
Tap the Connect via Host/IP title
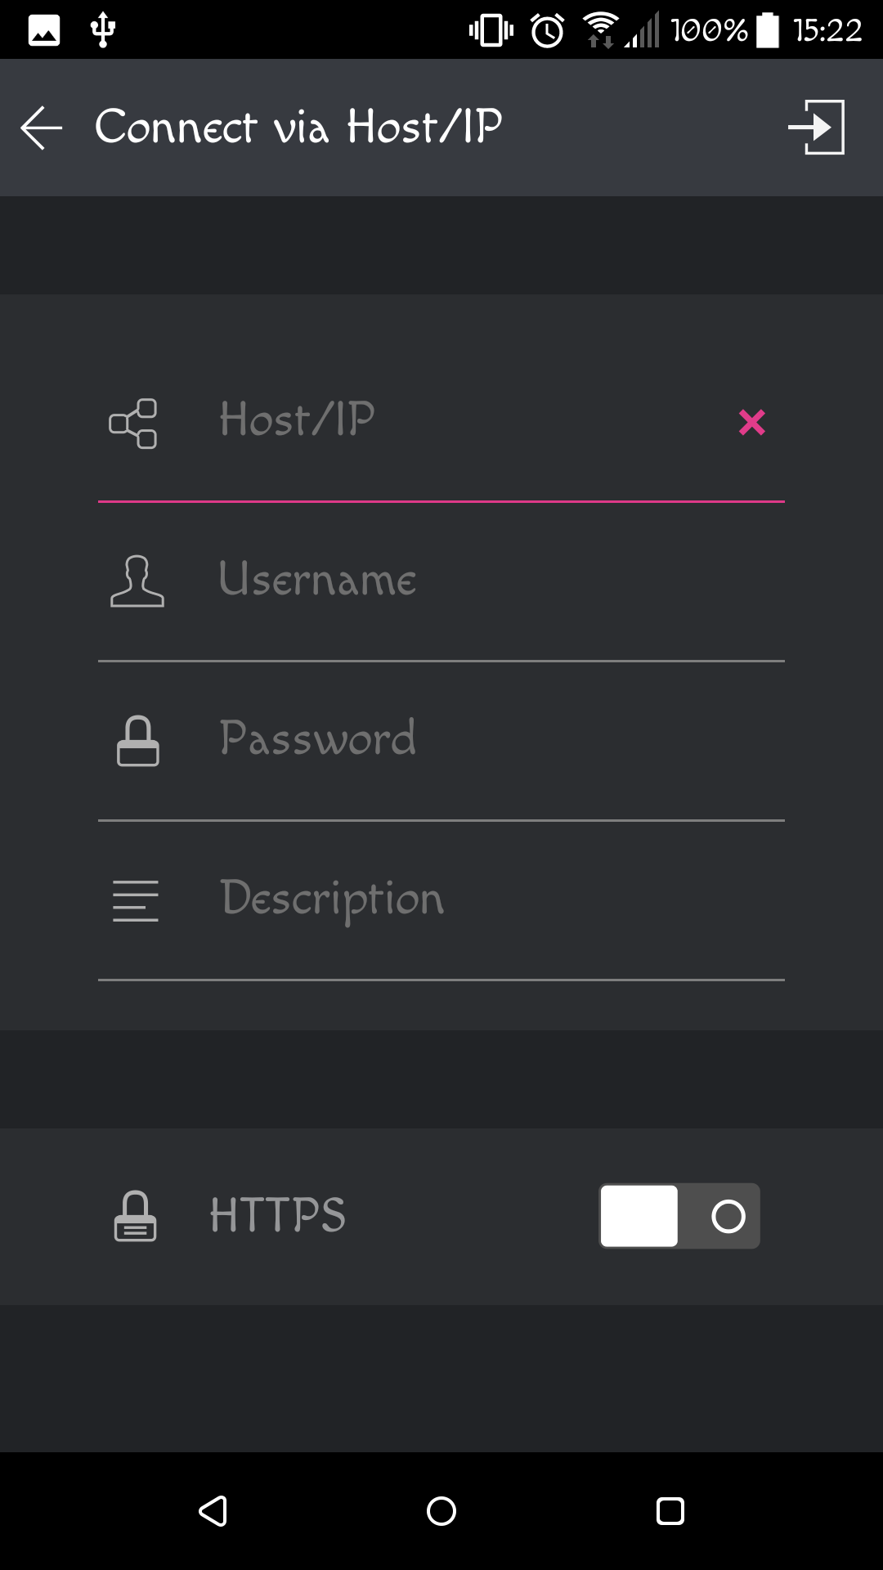click(x=298, y=127)
